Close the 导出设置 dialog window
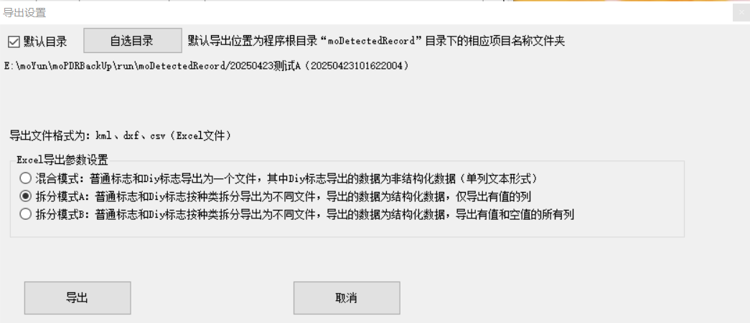 pos(741,13)
